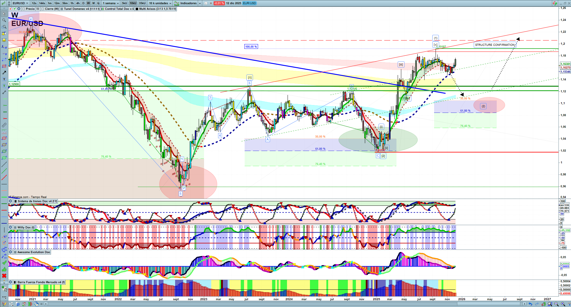Toggle the 35kU units button
This screenshot has height=307, width=571.
[x=142, y=3]
